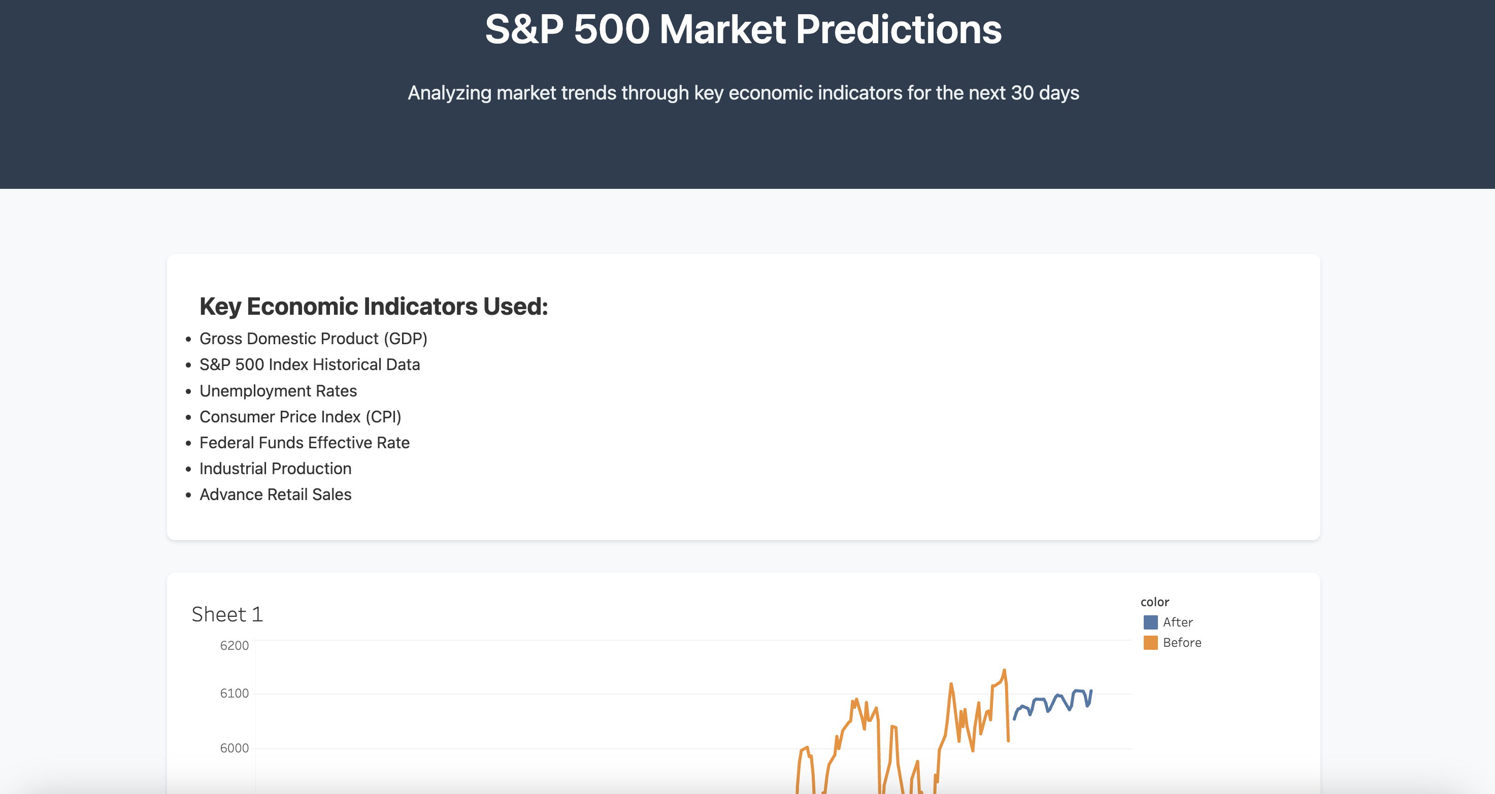Click the Key Economic Indicators Used heading

pos(374,307)
